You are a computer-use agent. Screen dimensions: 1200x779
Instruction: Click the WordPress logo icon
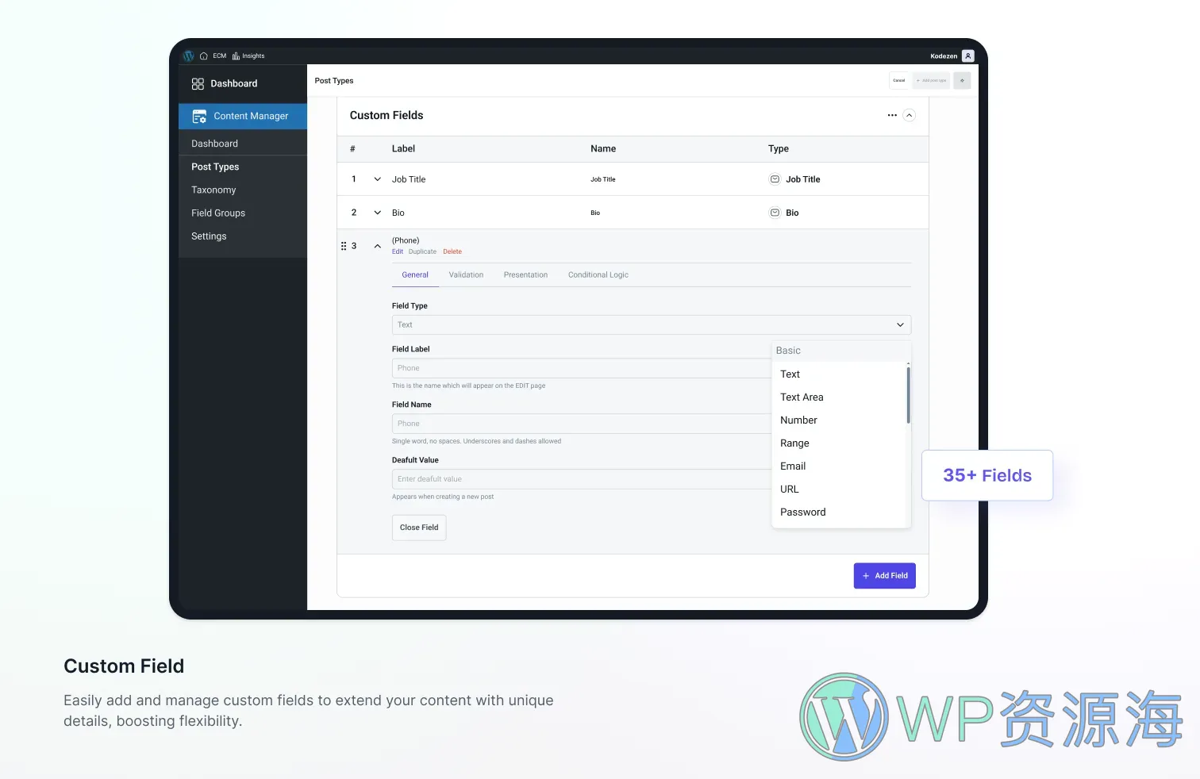(189, 56)
